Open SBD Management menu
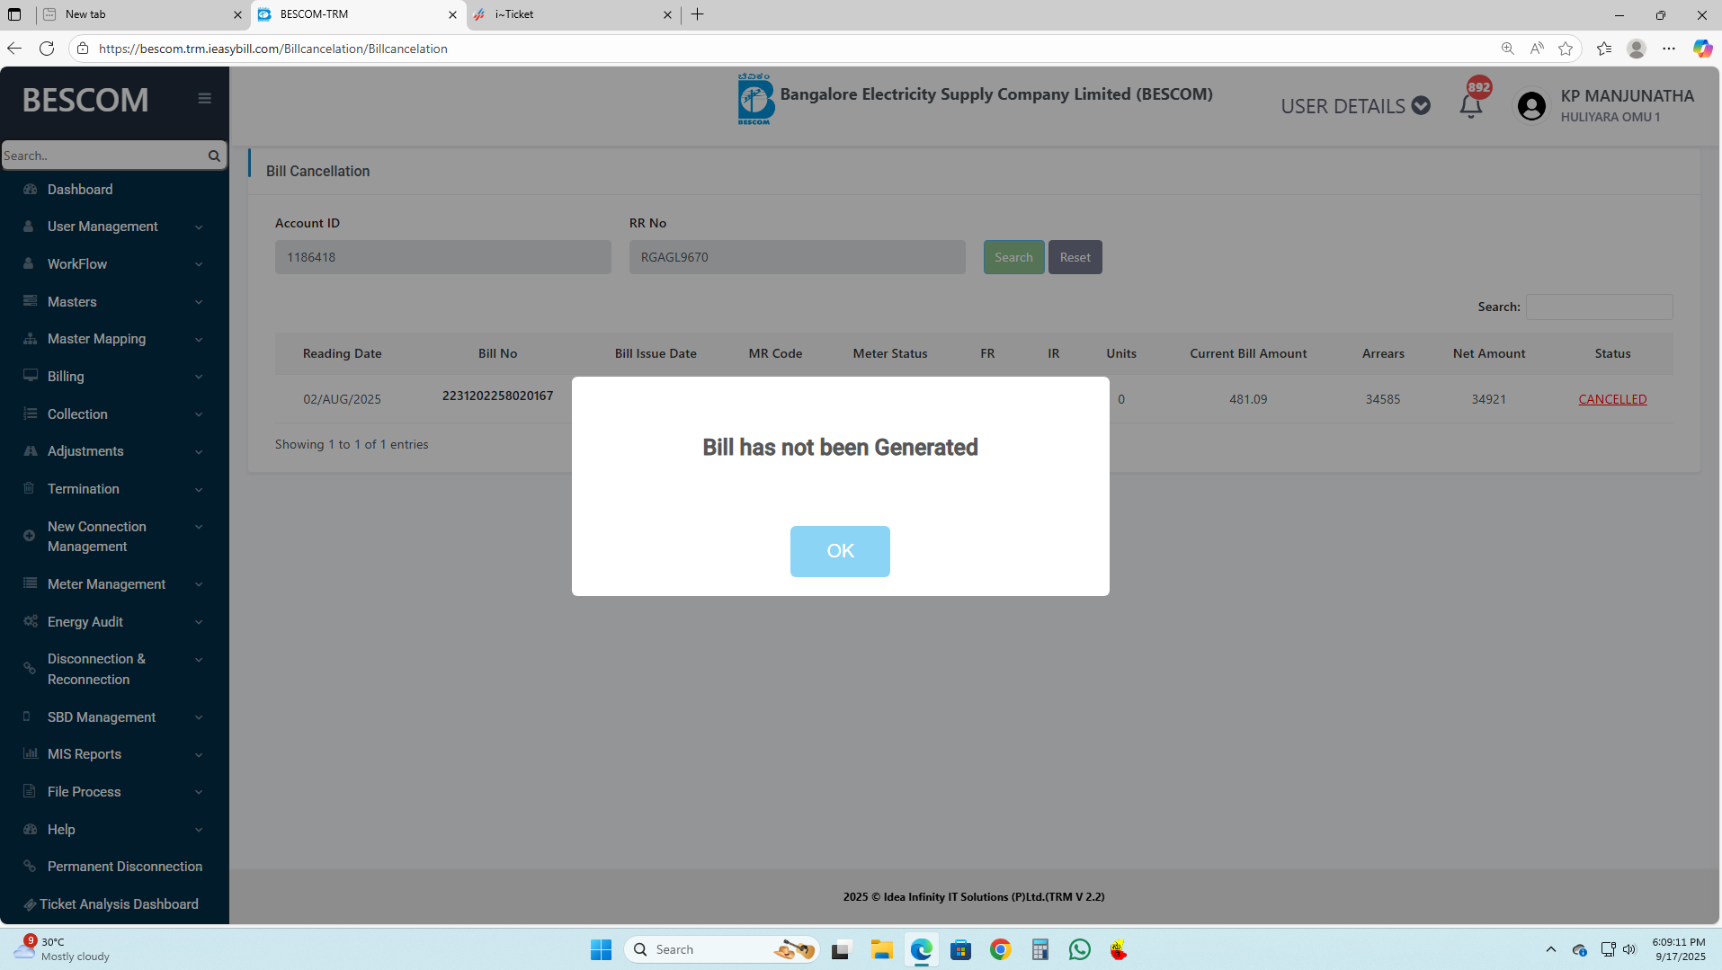 114,717
